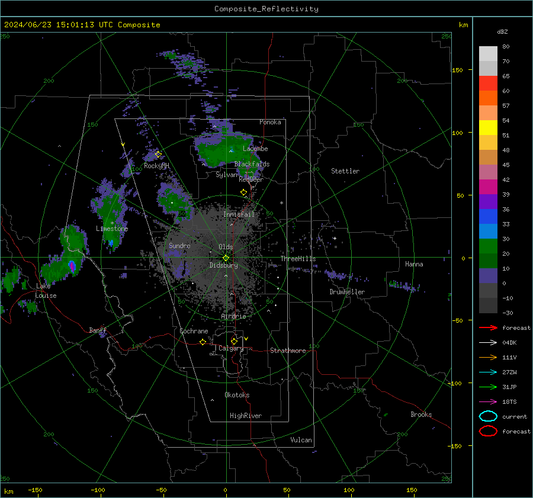This screenshot has height=498, width=533.
Task: Click the orange 111V arrow legend icon
Action: pyautogui.click(x=488, y=357)
